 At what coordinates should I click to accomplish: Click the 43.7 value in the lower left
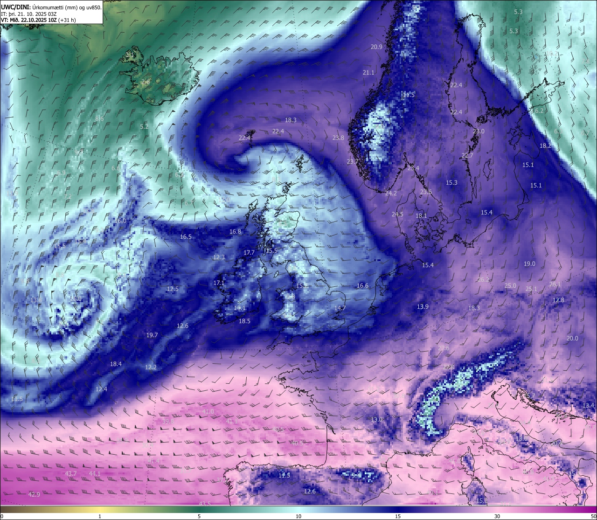coord(71,473)
